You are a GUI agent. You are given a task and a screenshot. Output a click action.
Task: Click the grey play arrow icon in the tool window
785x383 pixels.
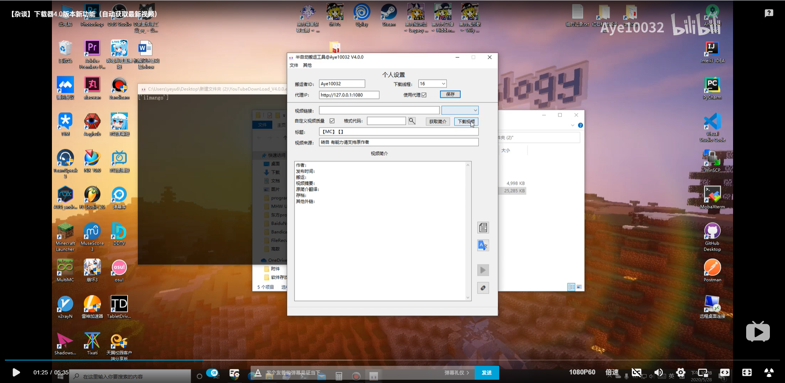pyautogui.click(x=483, y=270)
